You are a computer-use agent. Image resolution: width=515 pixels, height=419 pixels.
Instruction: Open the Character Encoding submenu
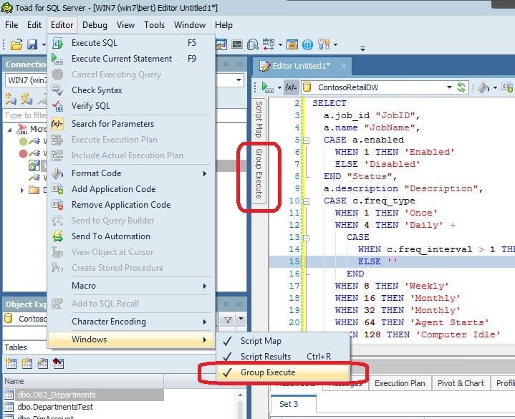tap(131, 322)
